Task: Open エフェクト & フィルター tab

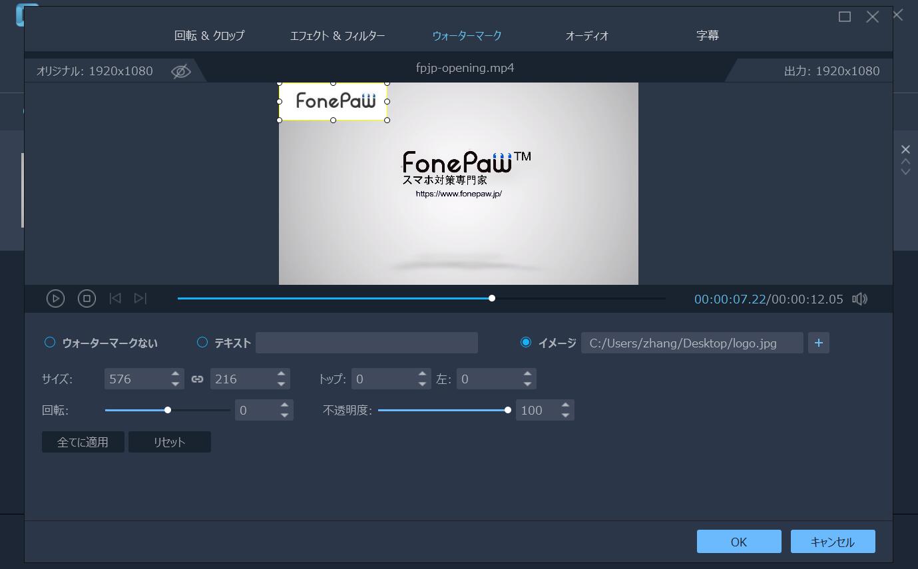Action: [338, 35]
